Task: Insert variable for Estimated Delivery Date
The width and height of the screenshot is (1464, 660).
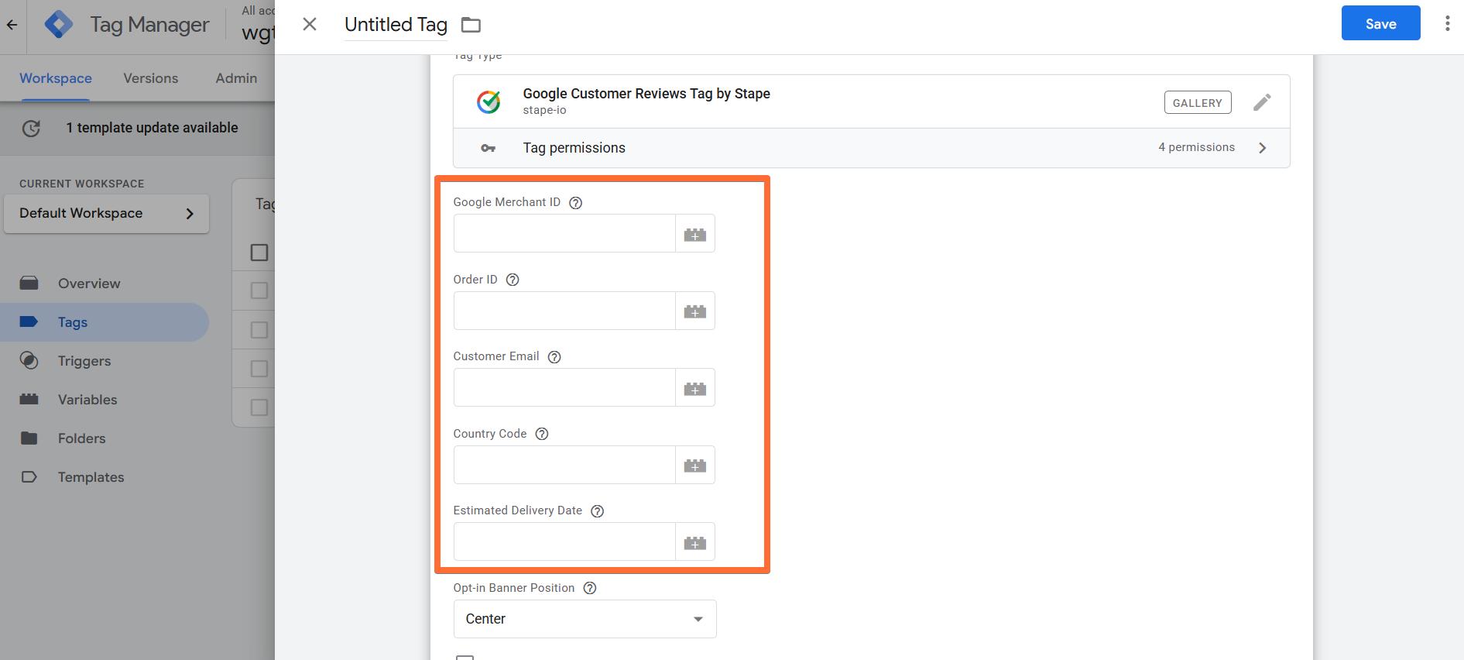Action: pyautogui.click(x=695, y=542)
